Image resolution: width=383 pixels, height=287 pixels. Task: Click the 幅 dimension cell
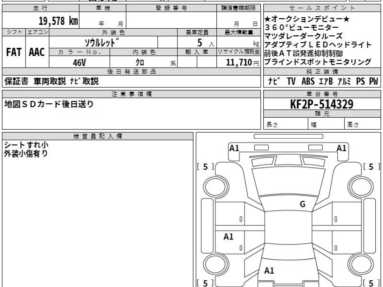(x=327, y=124)
